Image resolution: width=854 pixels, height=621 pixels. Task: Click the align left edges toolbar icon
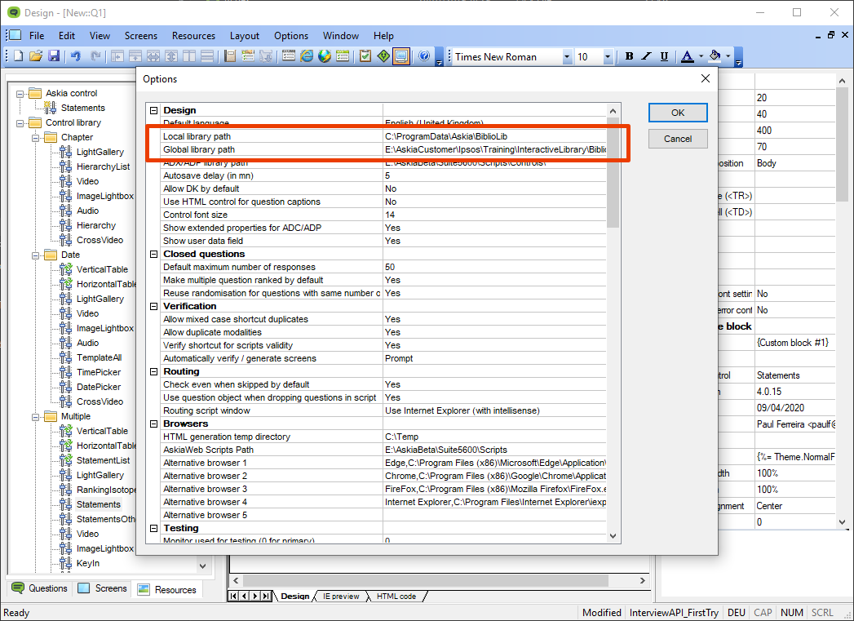pyautogui.click(x=117, y=56)
